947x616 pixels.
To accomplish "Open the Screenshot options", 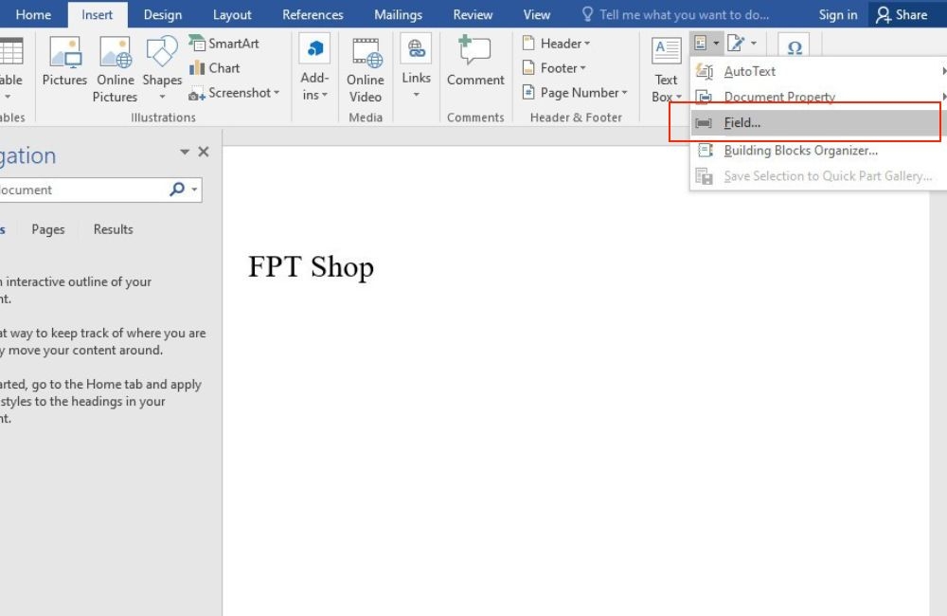I will 234,93.
